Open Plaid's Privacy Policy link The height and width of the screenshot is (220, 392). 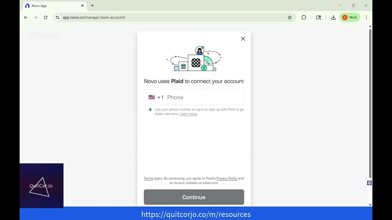(x=227, y=178)
